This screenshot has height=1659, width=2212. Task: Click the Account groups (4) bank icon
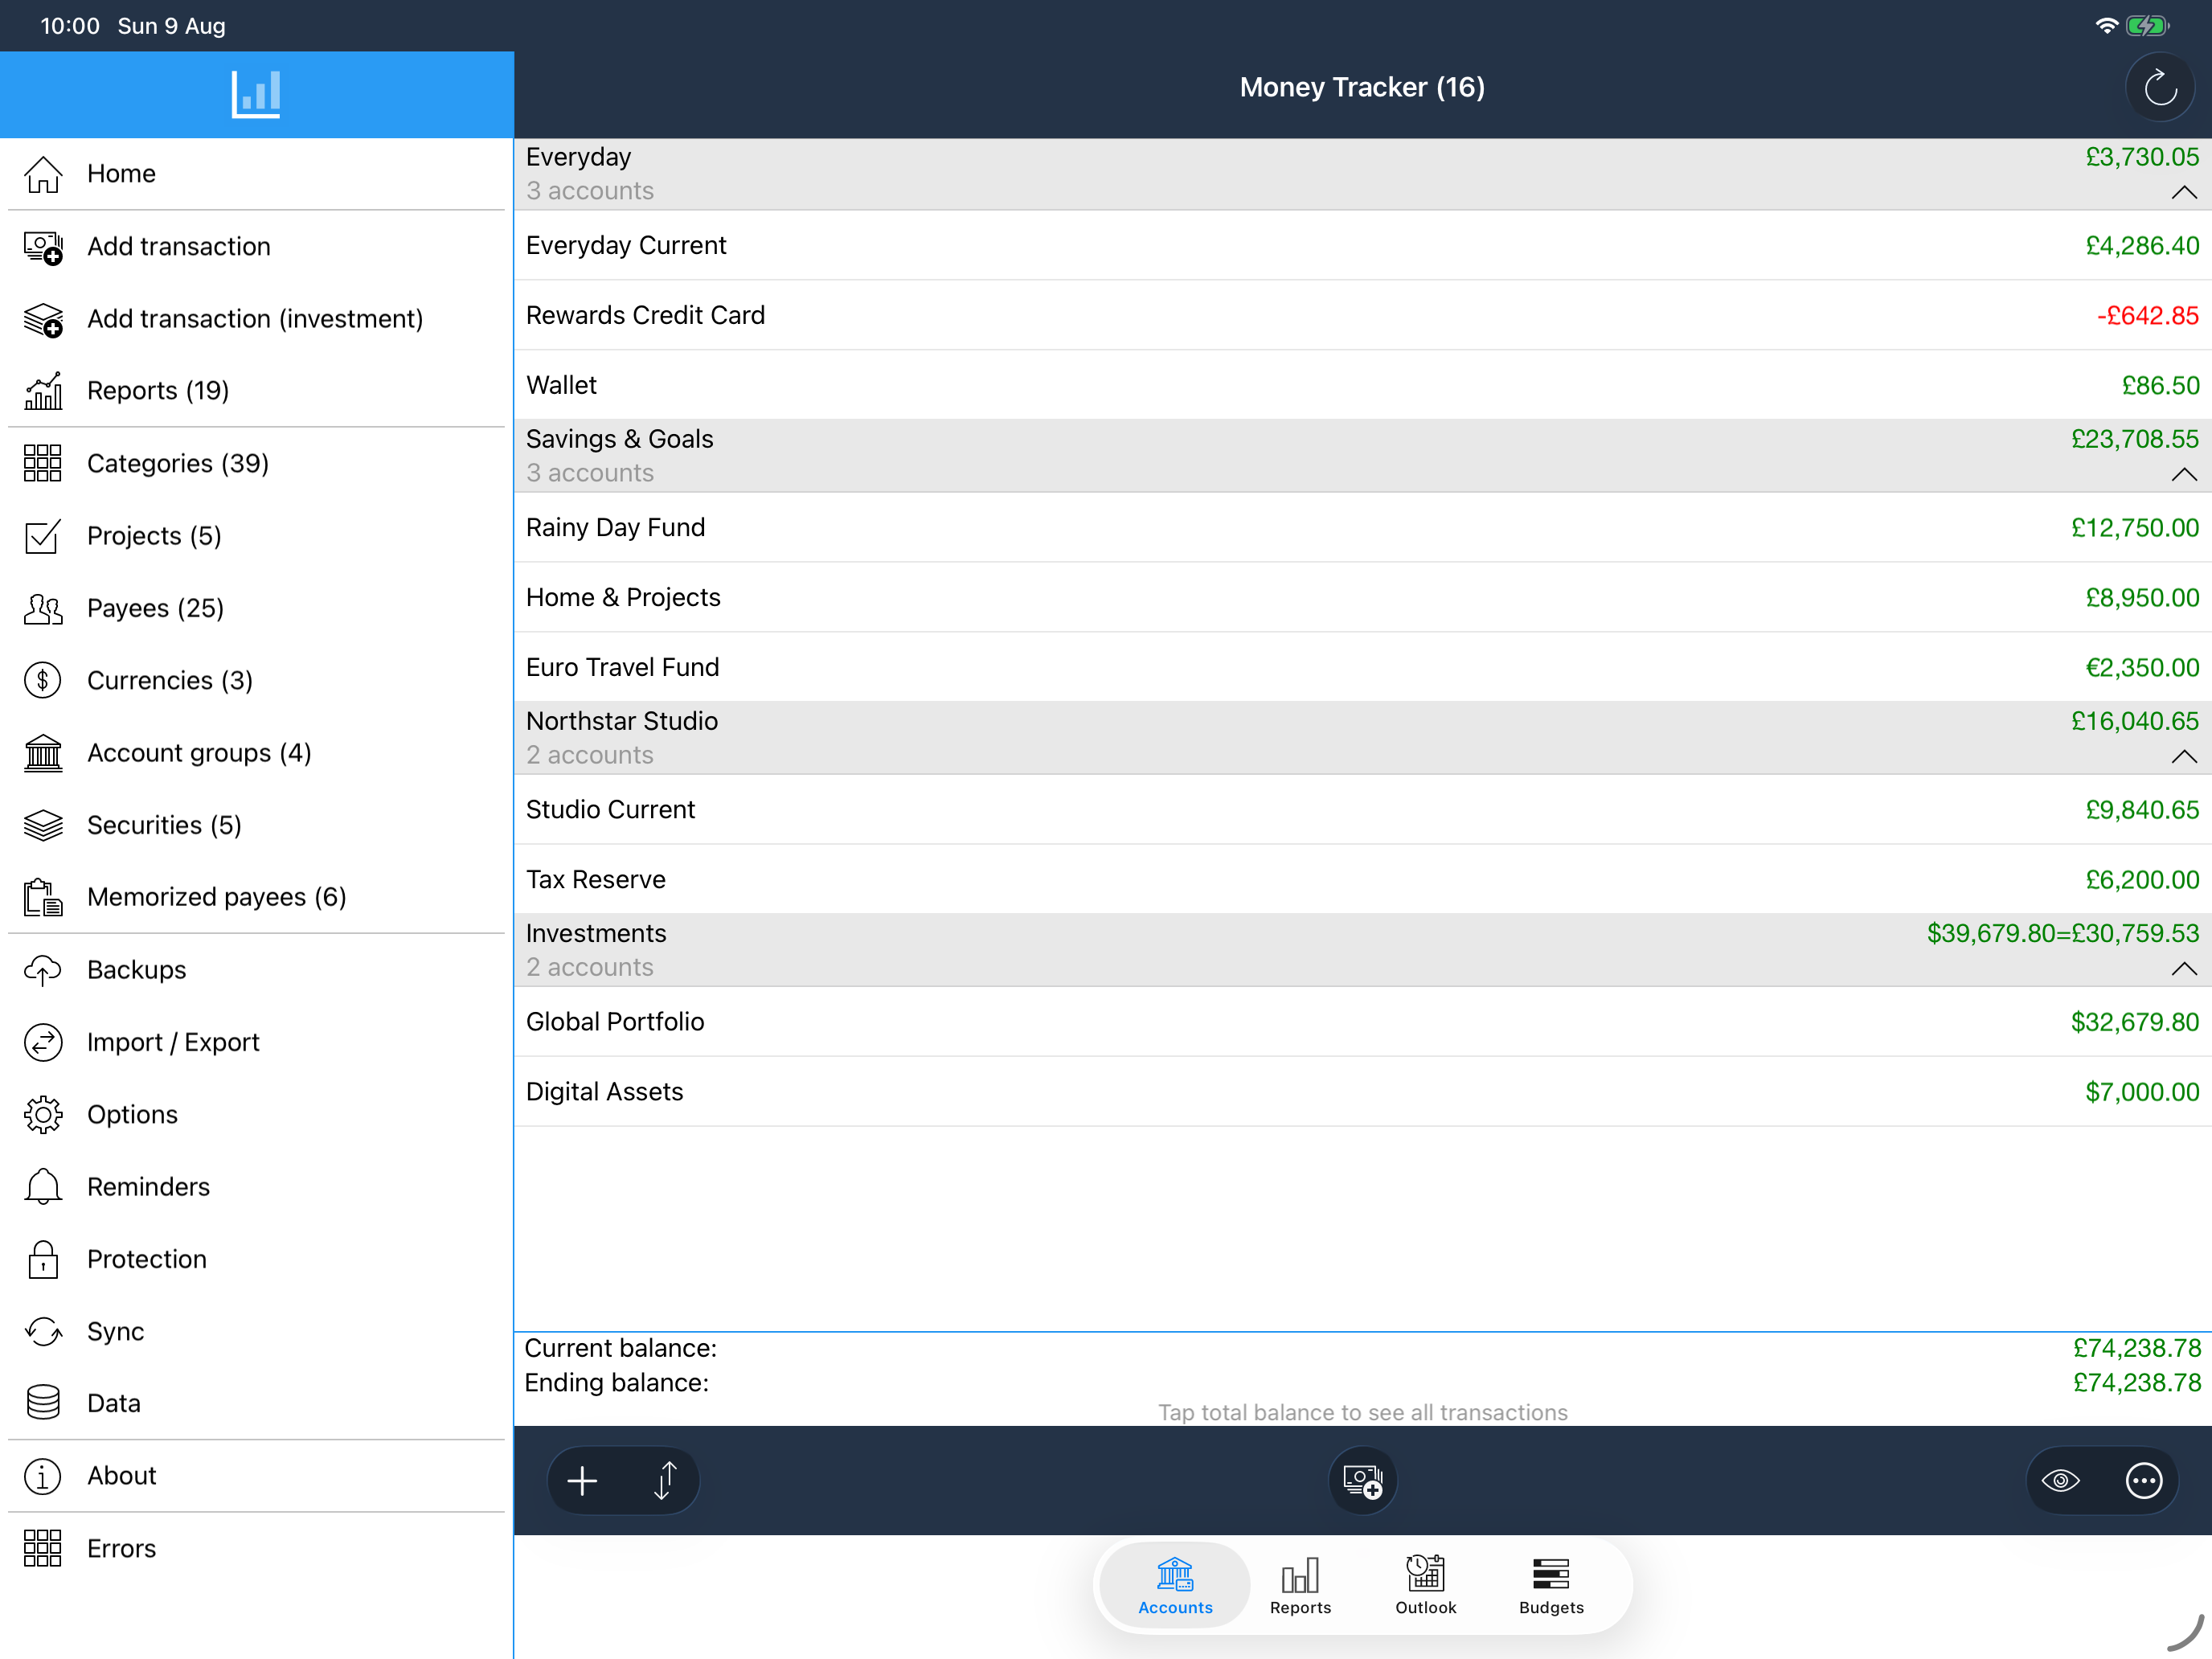pyautogui.click(x=43, y=753)
